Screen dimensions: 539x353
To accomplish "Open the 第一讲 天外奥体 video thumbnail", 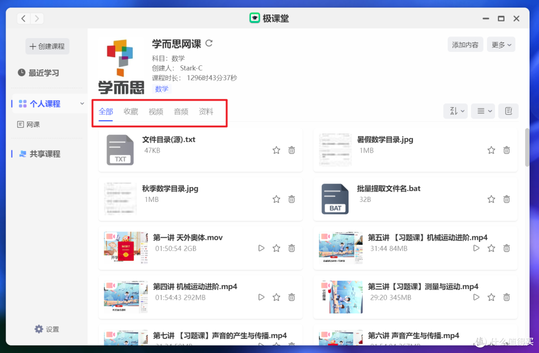I will point(126,248).
